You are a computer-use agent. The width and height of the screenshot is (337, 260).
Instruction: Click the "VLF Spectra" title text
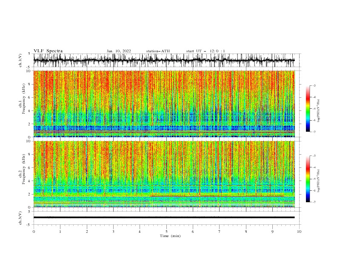pyautogui.click(x=48, y=51)
